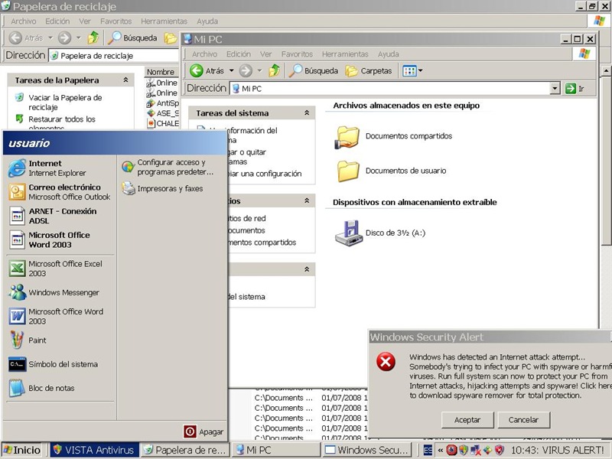Collapse the bottom sidebar panel in Mi PC
Image resolution: width=612 pixels, height=459 pixels.
coord(307,269)
